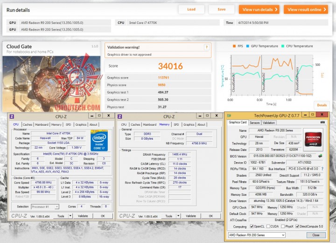Click Physics score value 9850
Image resolution: width=336 pixels, height=243 pixels.
(x=161, y=85)
